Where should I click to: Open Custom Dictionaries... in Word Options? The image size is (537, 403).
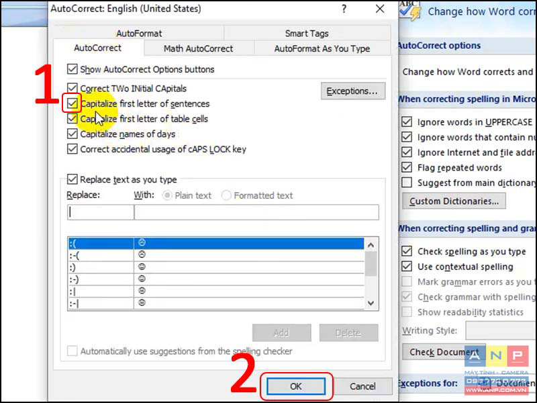454,201
